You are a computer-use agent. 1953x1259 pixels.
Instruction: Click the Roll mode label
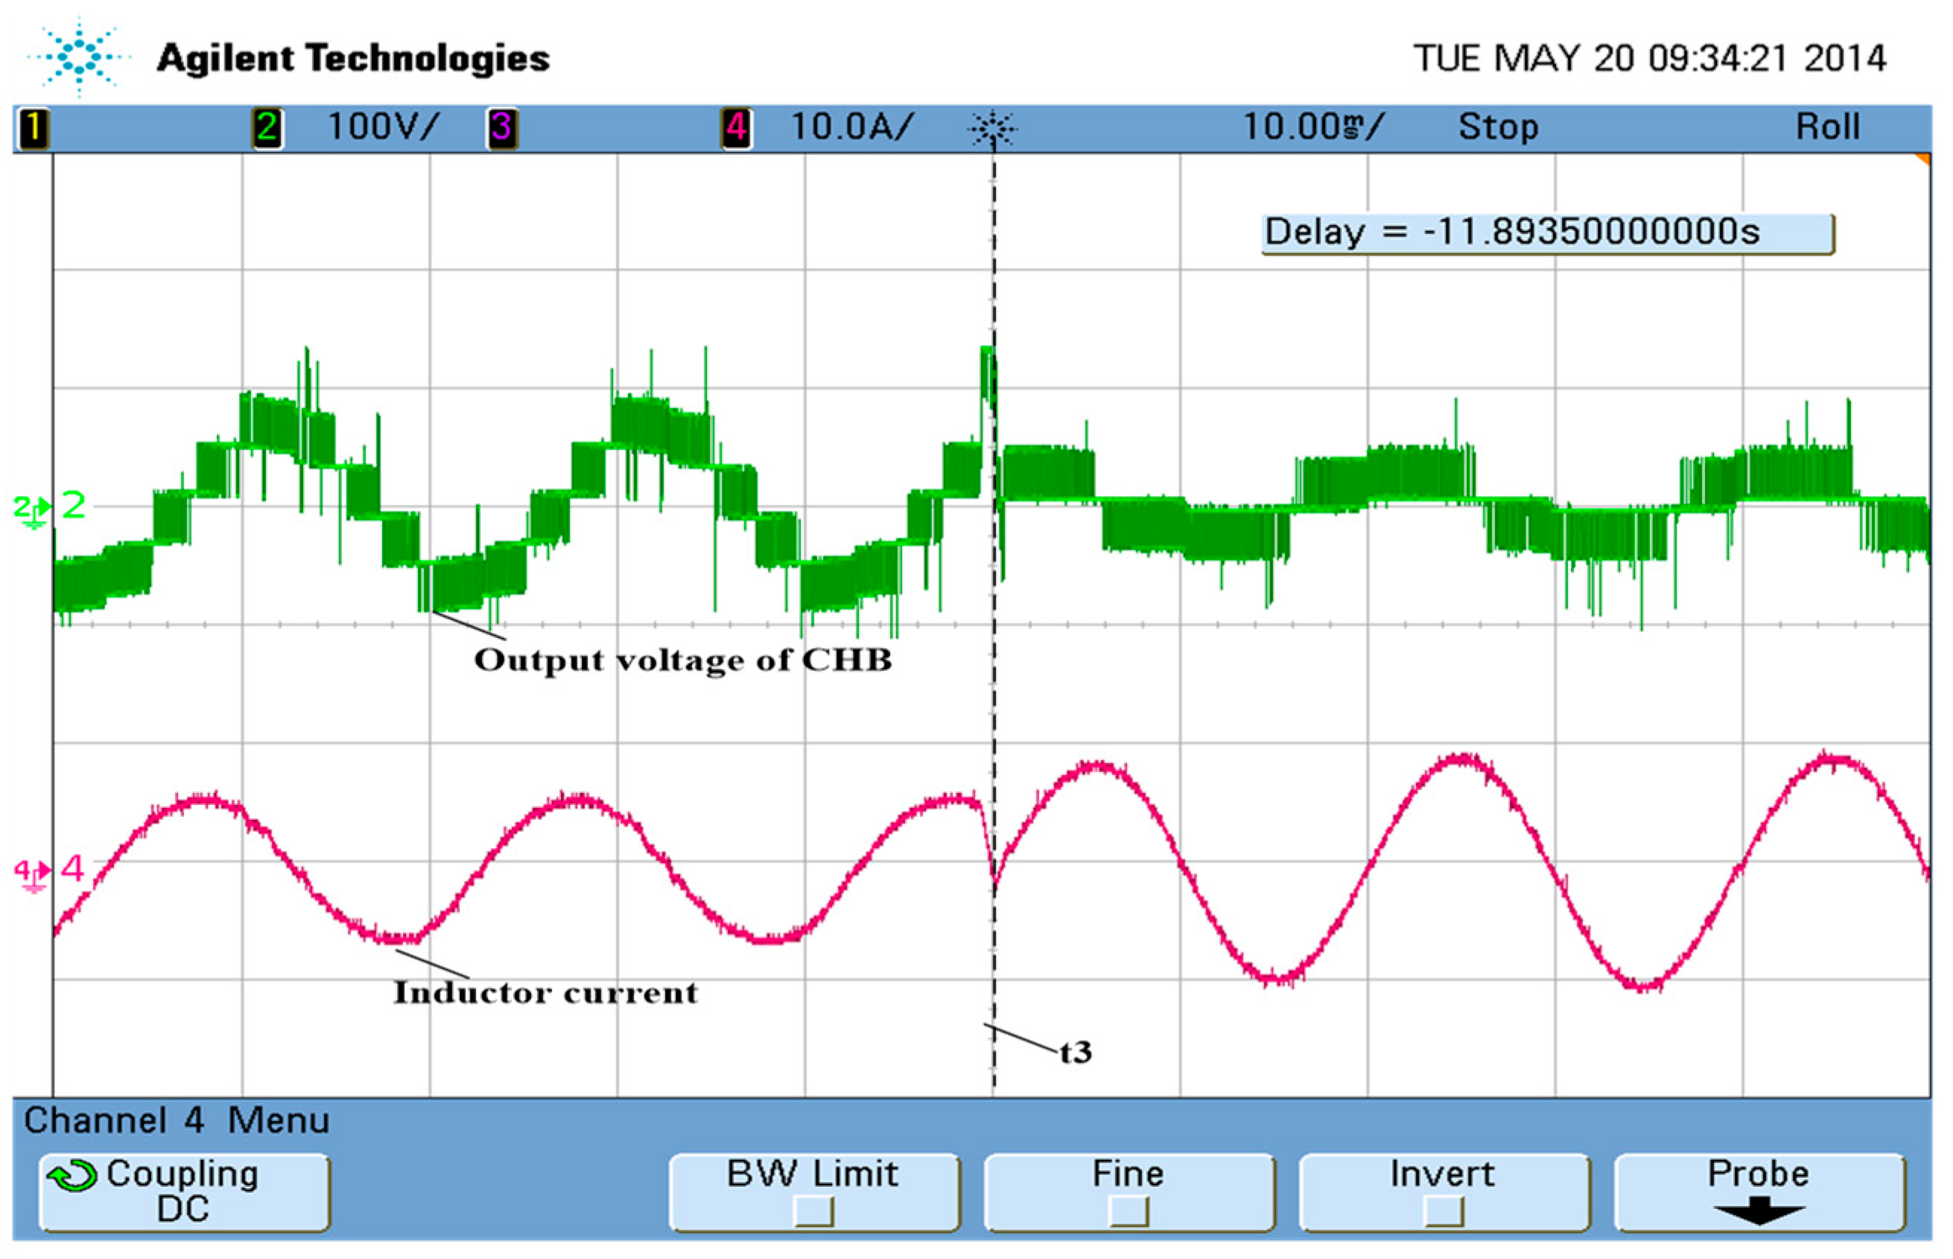click(x=1827, y=127)
